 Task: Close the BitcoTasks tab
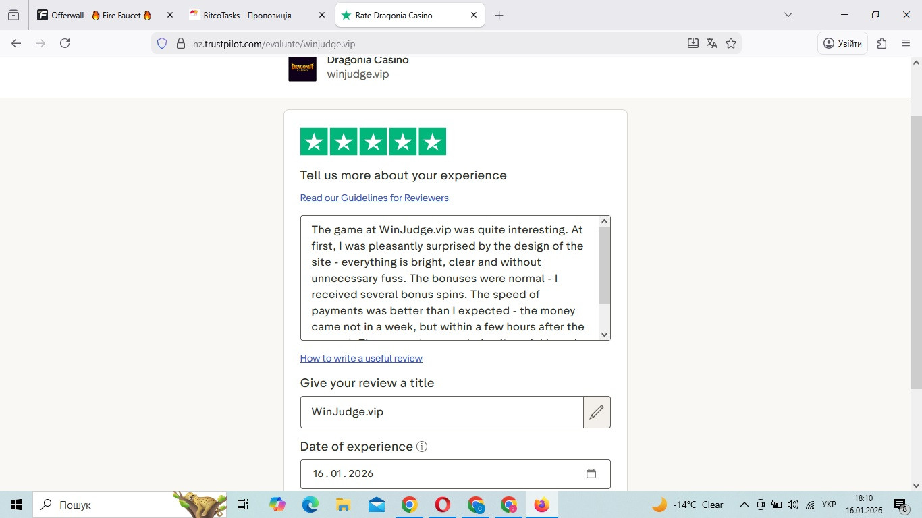pyautogui.click(x=322, y=15)
